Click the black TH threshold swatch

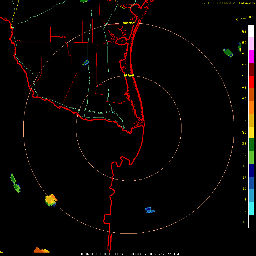coord(251,221)
